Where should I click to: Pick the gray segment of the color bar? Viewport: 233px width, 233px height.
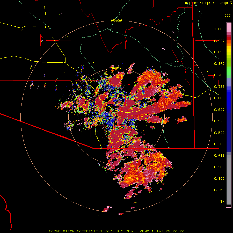click(x=229, y=180)
